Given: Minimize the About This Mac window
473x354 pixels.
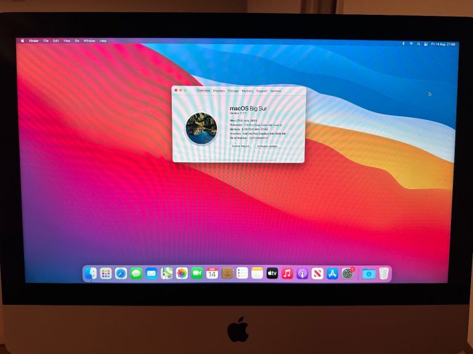Looking at the screenshot, I should [180, 90].
